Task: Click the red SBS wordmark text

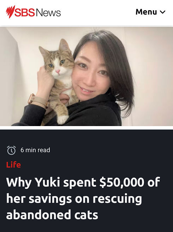Action: [x=25, y=12]
